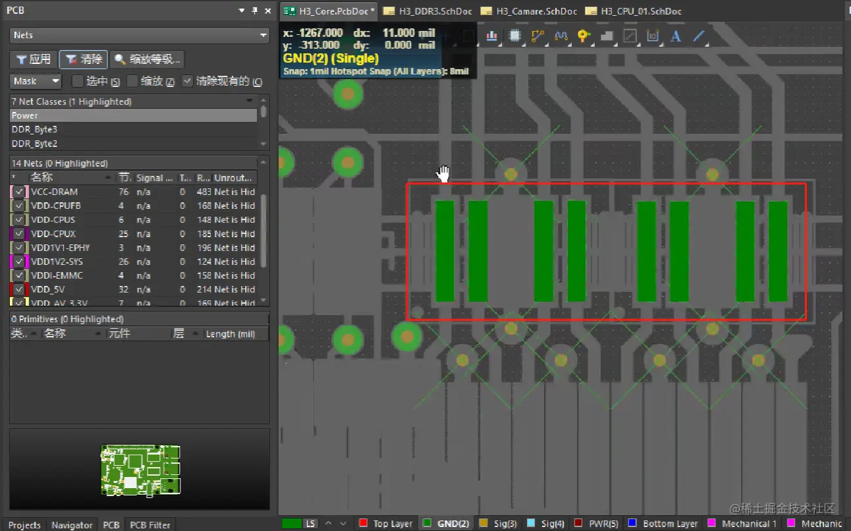Click the 缩放等级 zoom level button
Image resolution: width=851 pixels, height=531 pixels.
(147, 59)
